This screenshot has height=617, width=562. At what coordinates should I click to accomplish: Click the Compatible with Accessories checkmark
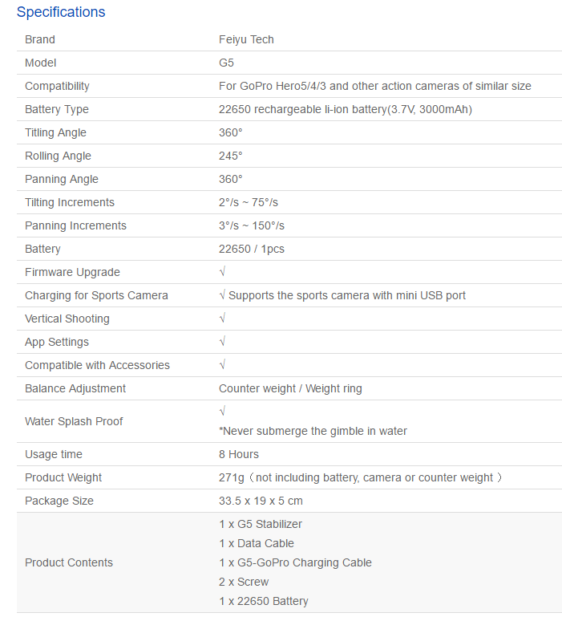pyautogui.click(x=222, y=364)
